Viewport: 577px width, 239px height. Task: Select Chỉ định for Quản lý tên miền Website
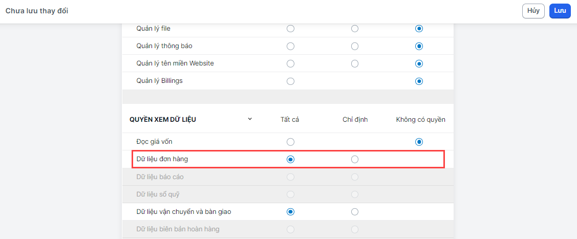pyautogui.click(x=355, y=63)
